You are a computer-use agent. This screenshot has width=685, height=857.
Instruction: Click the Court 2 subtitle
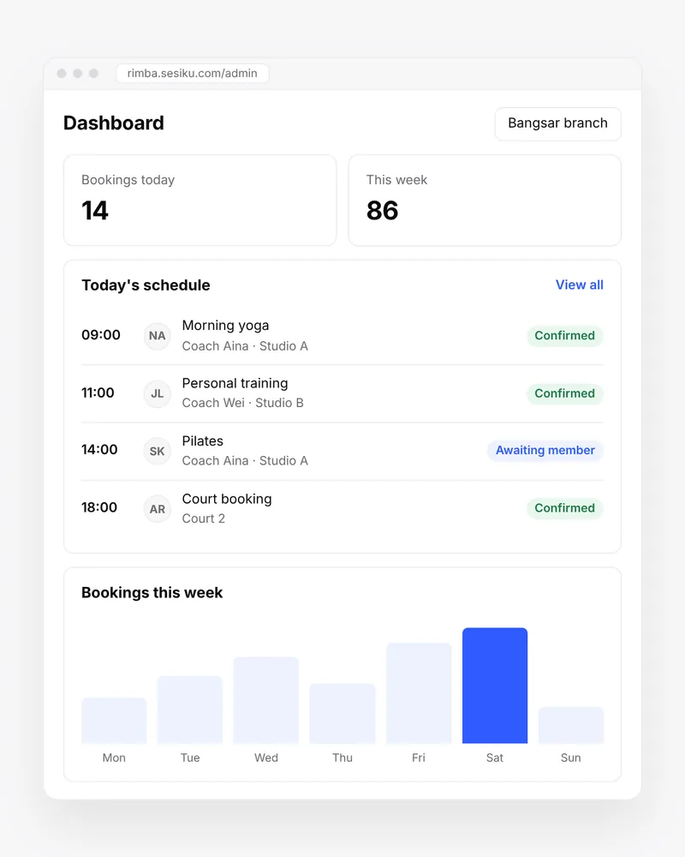click(203, 518)
